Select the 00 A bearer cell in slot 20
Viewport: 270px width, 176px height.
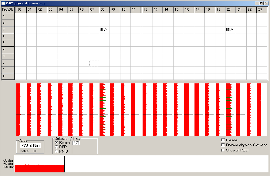pos(231,30)
